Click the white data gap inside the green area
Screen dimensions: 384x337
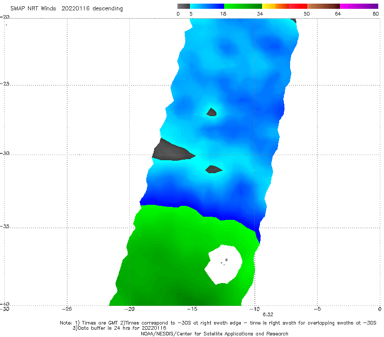tap(224, 264)
